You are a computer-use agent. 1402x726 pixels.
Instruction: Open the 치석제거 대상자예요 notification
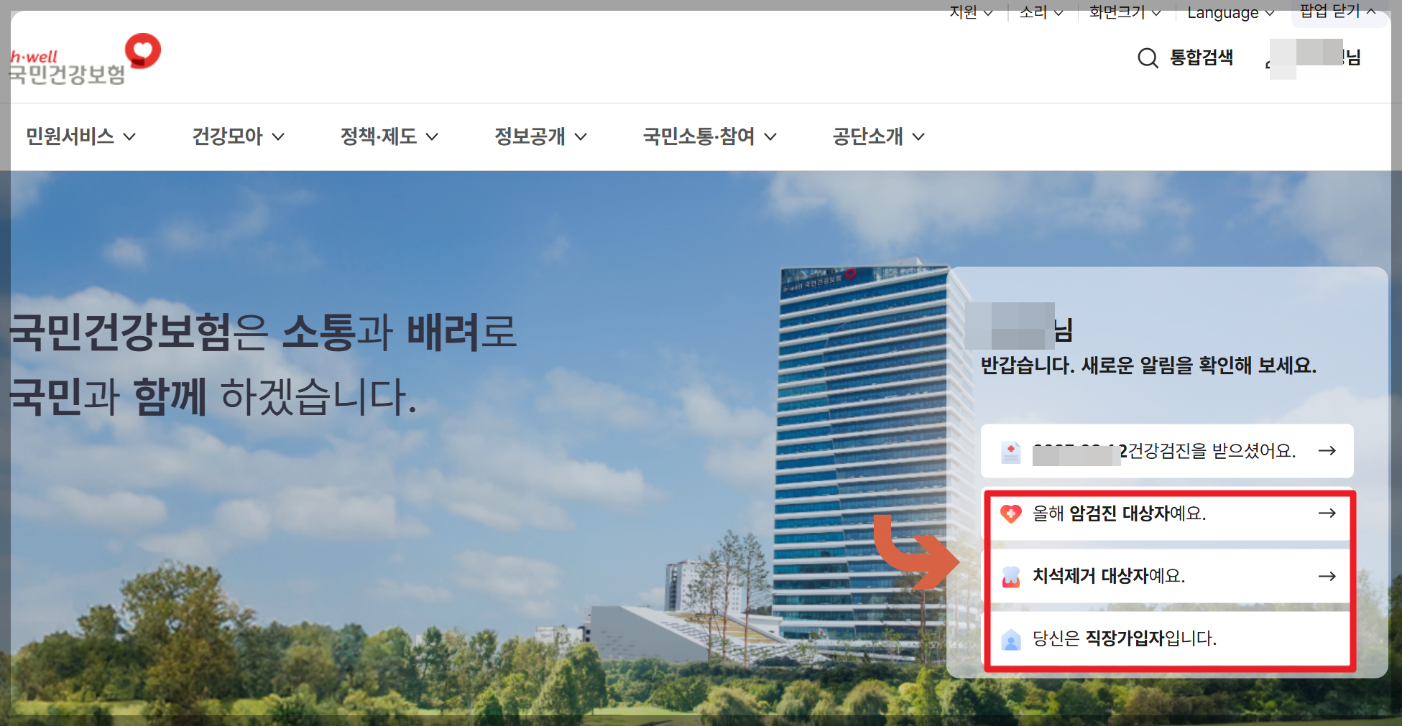pyautogui.click(x=1168, y=576)
